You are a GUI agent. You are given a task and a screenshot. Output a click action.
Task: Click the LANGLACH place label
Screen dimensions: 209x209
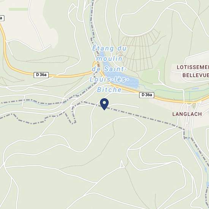pyautogui.click(x=187, y=114)
